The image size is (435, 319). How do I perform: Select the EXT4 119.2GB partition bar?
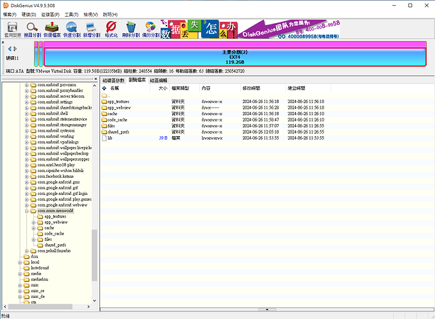coord(234,56)
